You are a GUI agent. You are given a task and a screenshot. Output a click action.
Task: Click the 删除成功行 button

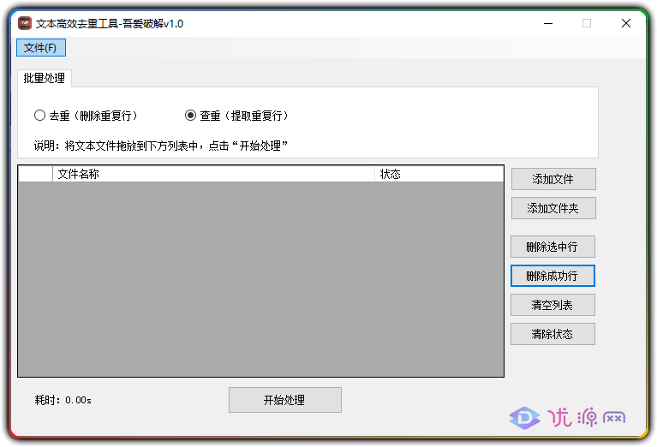point(552,276)
